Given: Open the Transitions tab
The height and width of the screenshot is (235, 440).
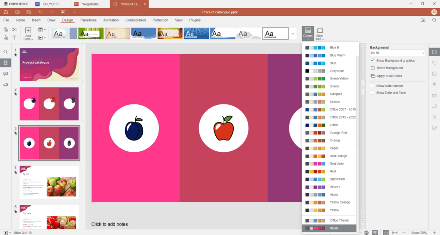Looking at the screenshot, I should [x=88, y=20].
